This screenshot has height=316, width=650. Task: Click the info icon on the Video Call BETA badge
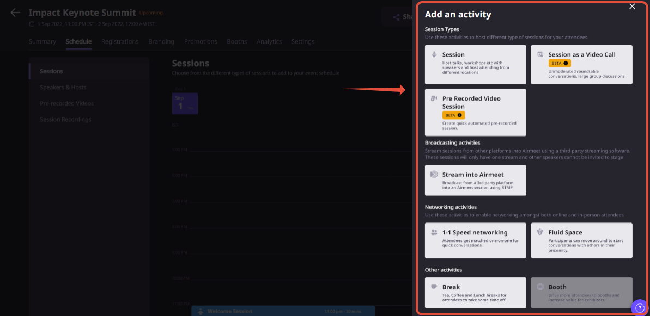566,63
